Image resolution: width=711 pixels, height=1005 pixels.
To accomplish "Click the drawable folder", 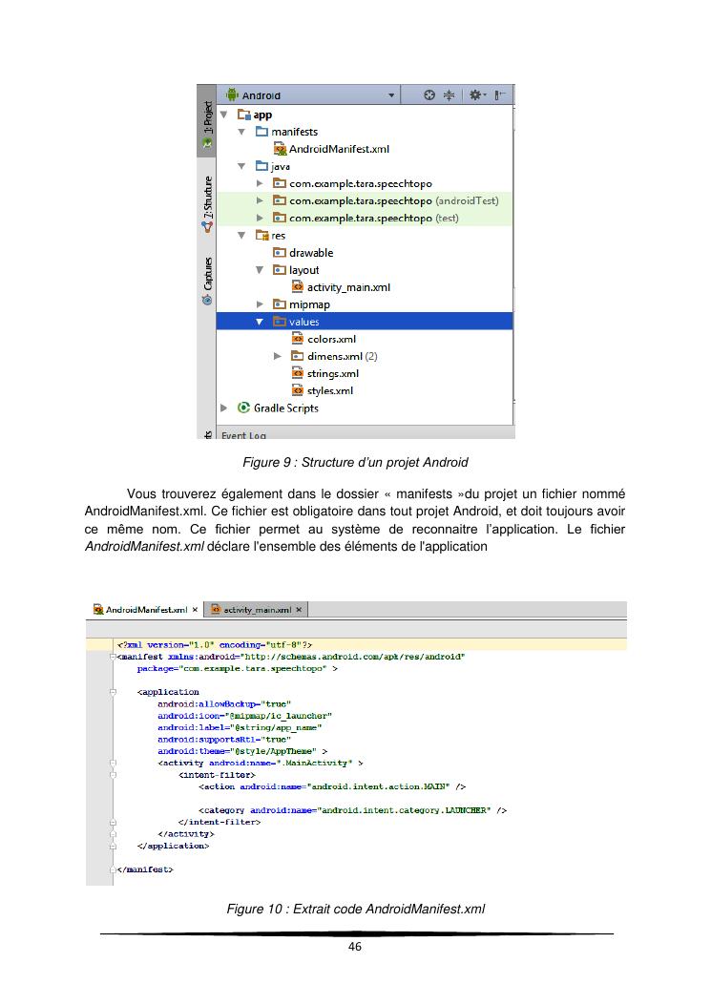I will click(310, 253).
